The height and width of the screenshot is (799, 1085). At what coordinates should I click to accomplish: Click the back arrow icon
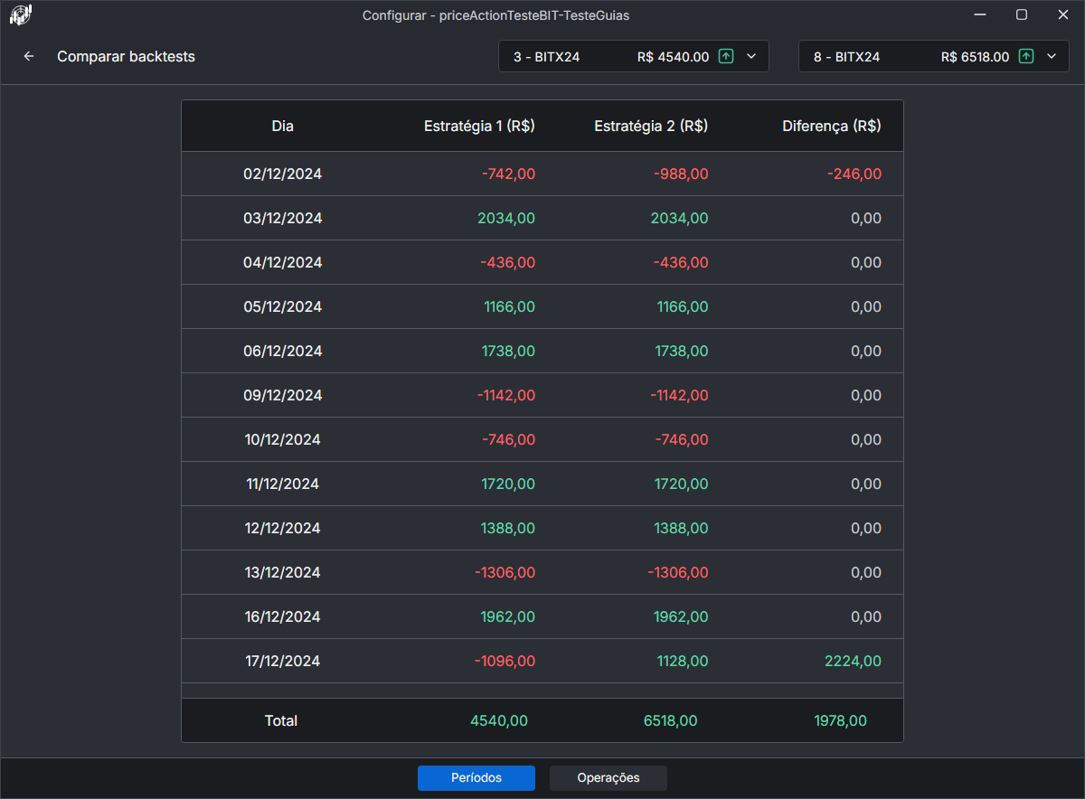point(29,56)
